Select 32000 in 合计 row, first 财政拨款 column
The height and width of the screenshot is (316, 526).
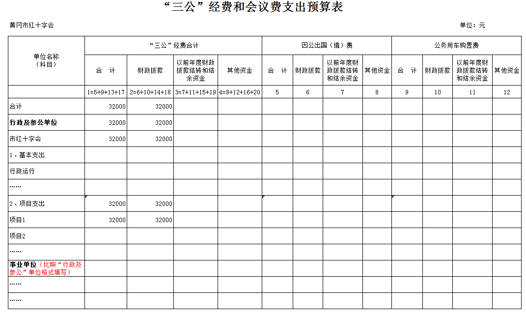click(x=164, y=107)
